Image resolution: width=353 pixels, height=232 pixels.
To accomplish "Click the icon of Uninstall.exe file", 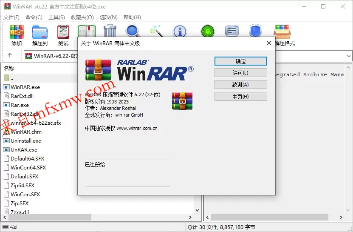I will 6,141.
